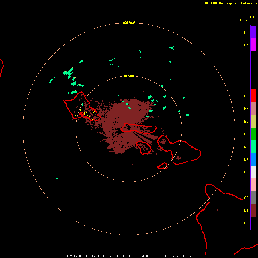This screenshot has width=258, height=258.
Task: Click the blue WS legend swatch
Action: (x=253, y=159)
